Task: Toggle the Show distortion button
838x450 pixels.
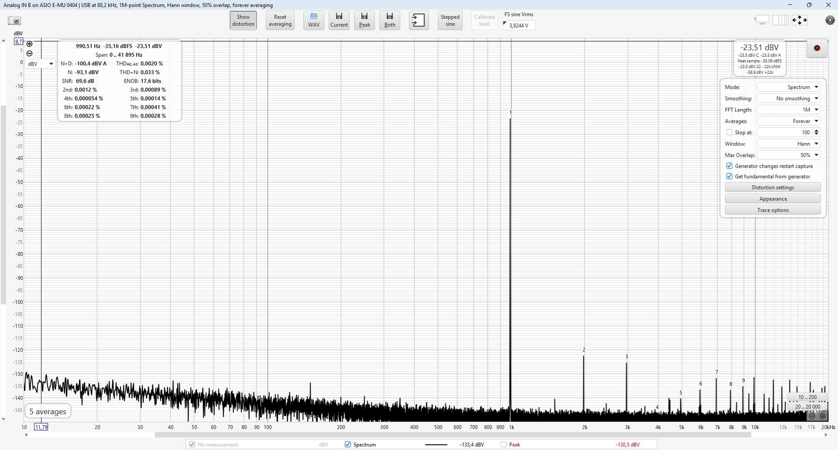Action: pos(243,21)
